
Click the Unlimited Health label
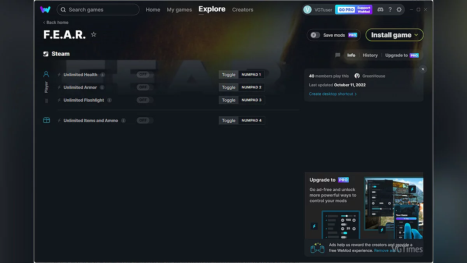(81, 75)
